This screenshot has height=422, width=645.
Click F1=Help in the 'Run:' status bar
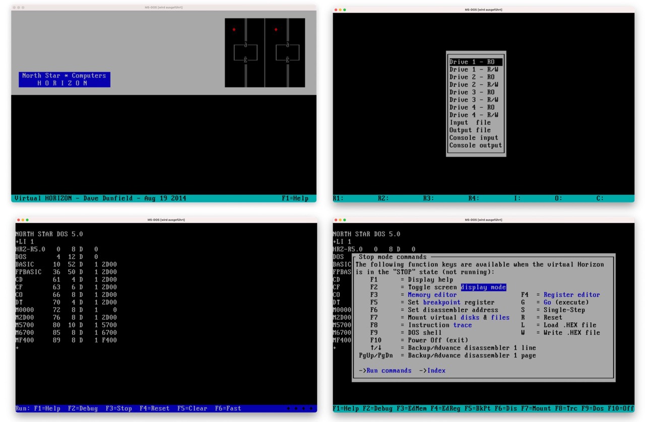(47, 408)
